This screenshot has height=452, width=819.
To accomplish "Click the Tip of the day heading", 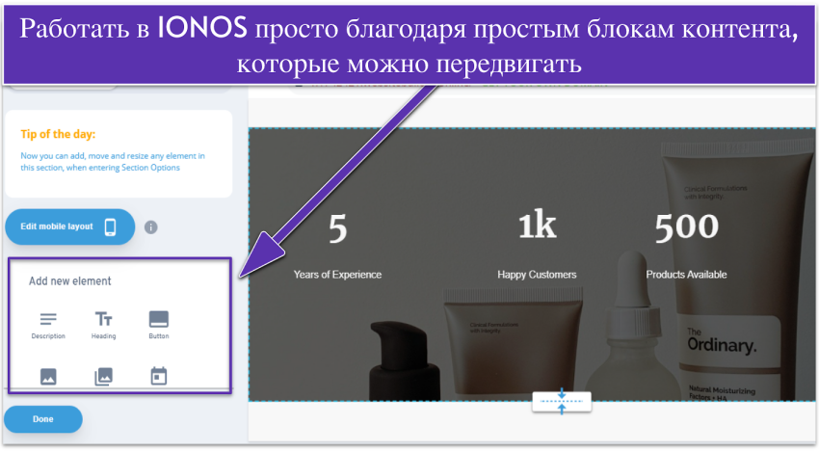I will pos(58,134).
